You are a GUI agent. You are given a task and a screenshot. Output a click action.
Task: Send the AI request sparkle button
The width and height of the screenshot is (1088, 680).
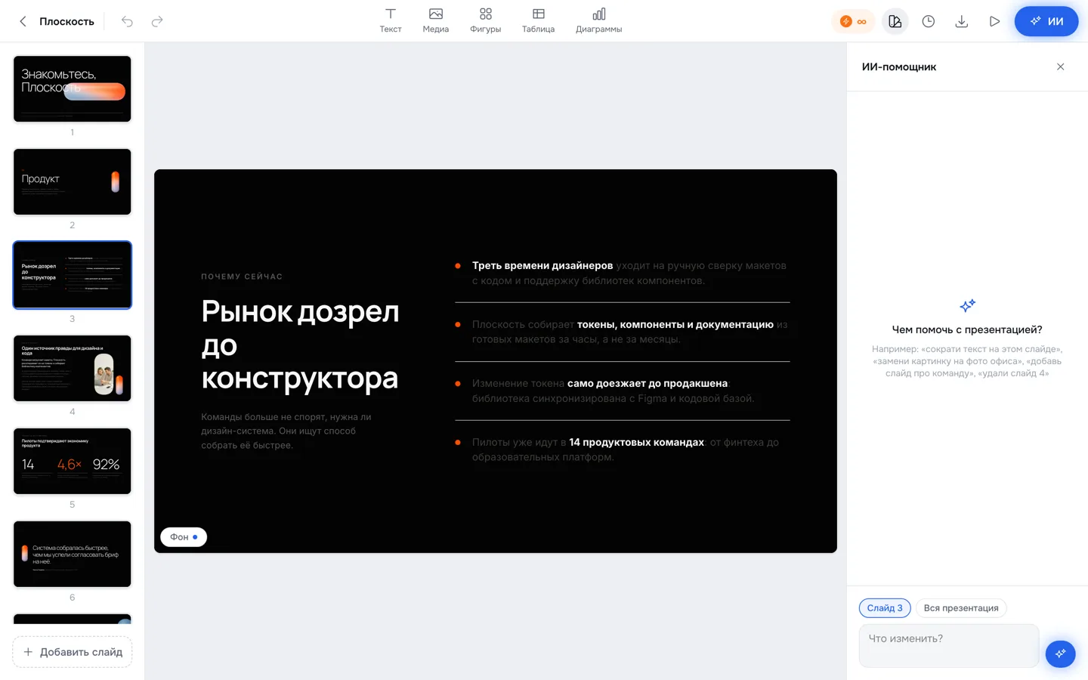pos(1061,654)
